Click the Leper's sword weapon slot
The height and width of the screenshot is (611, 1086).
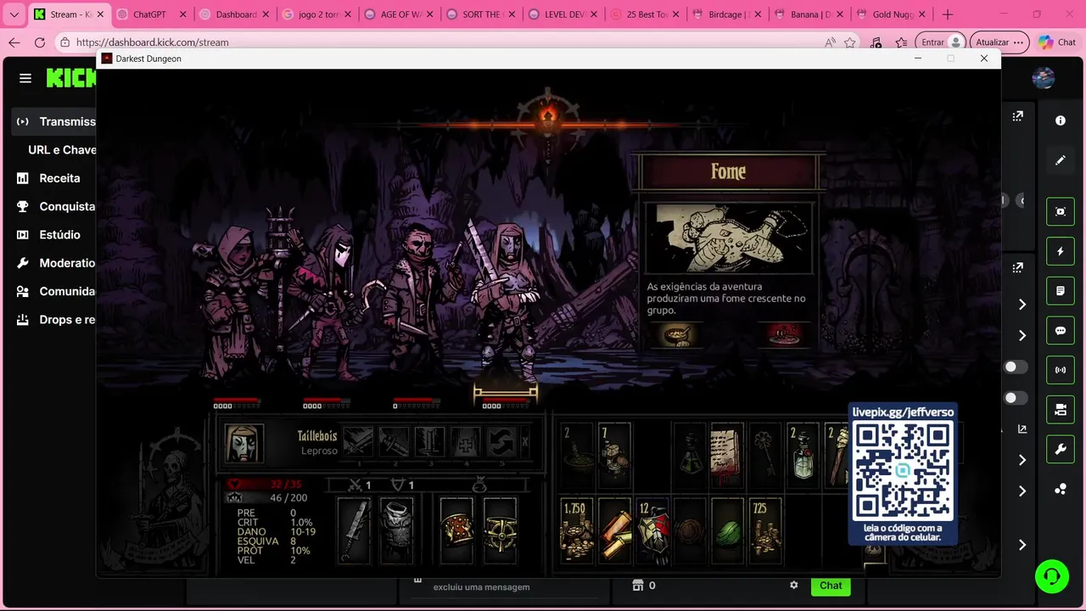coord(355,530)
